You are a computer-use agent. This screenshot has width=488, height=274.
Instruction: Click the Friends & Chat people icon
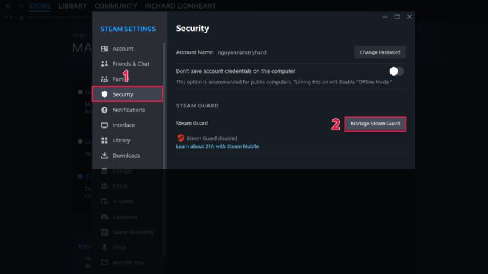click(x=104, y=64)
